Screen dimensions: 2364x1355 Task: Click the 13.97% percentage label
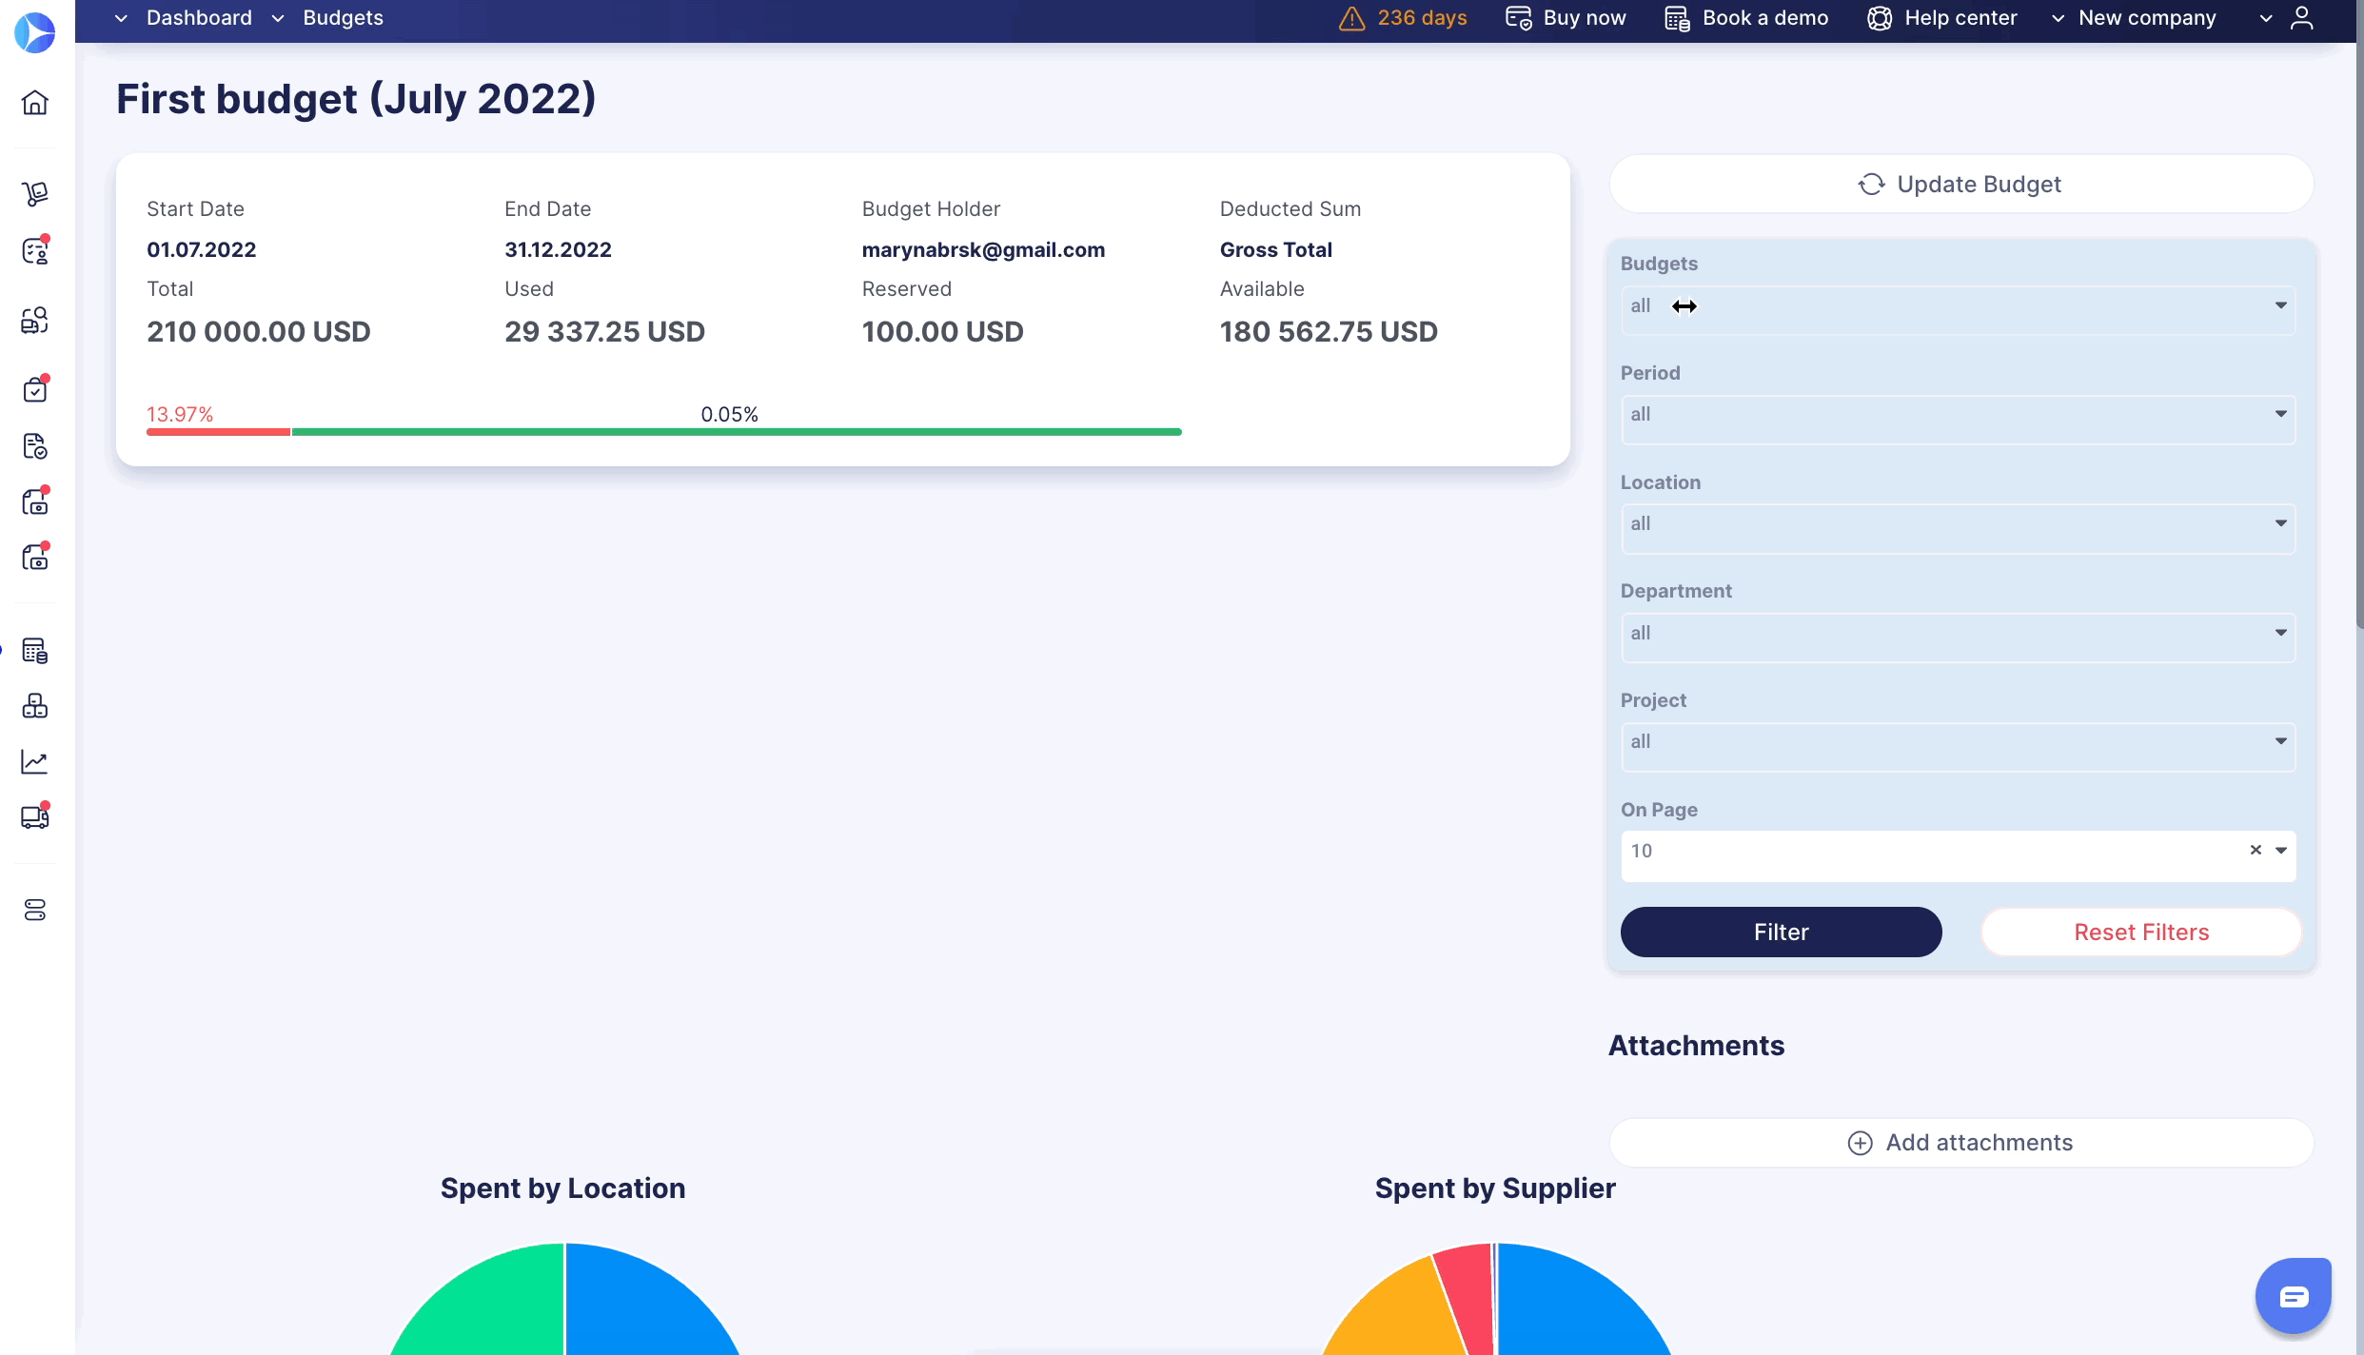[180, 415]
